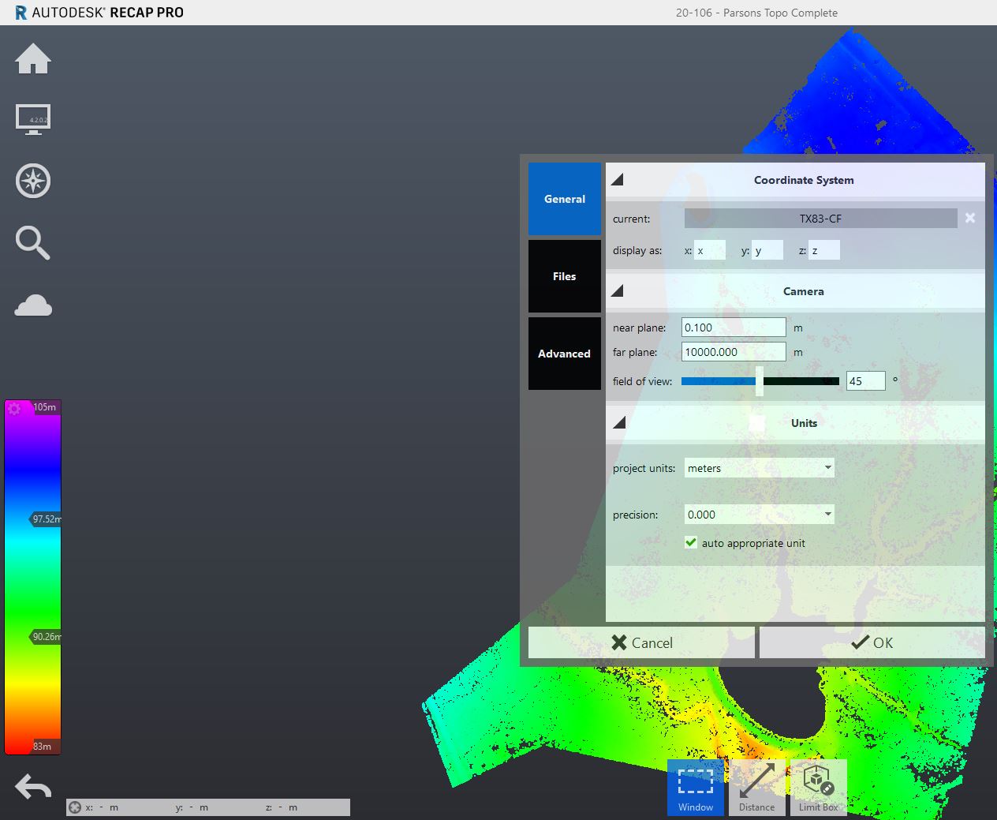Confirm settings with the OK button
This screenshot has width=997, height=820.
(x=872, y=642)
